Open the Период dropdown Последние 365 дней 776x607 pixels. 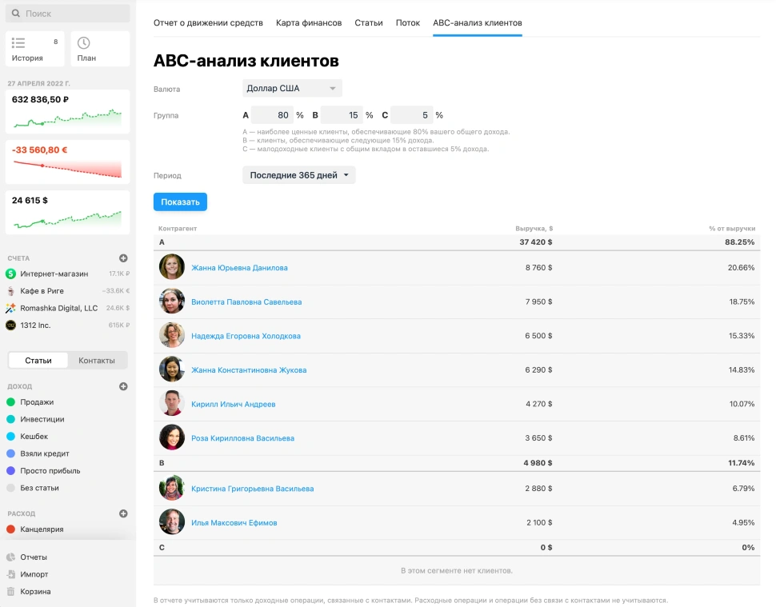(299, 175)
